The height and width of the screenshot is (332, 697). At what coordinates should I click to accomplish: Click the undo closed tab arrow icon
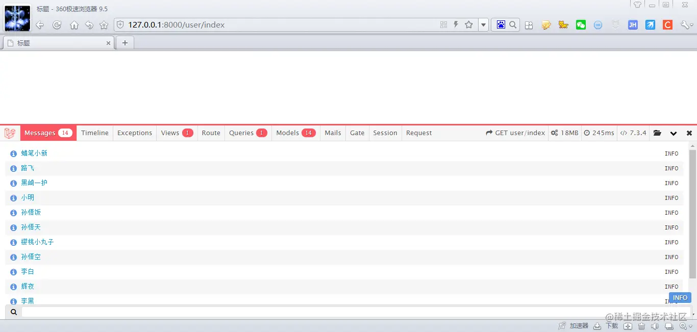coord(89,25)
